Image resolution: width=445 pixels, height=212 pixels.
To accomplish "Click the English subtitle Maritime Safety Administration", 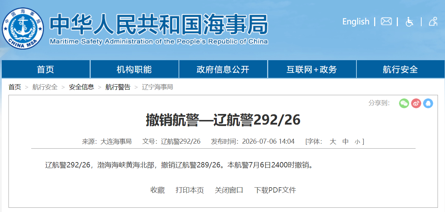I will [159, 41].
